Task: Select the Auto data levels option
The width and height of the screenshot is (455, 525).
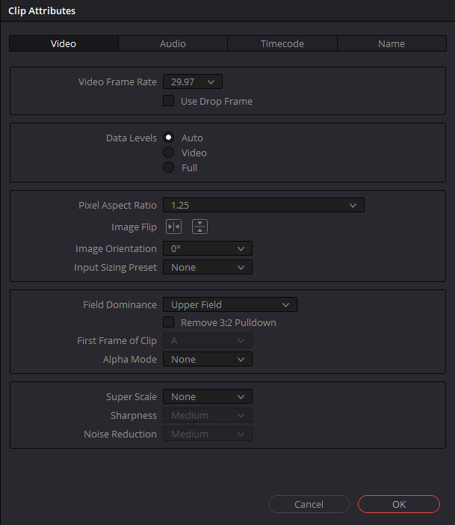Action: click(169, 138)
